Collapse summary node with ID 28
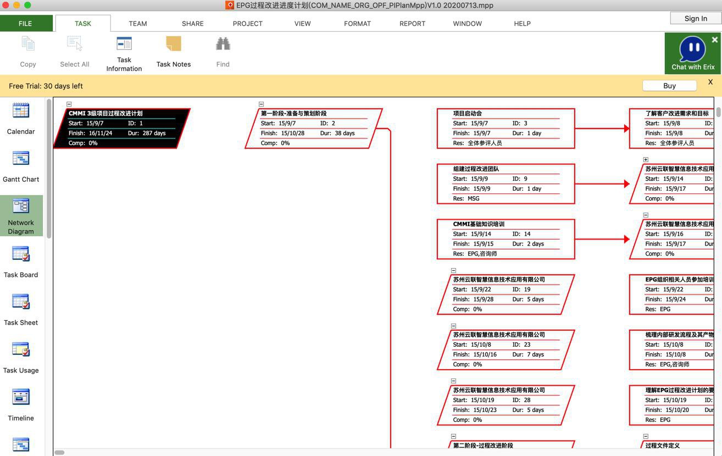Image resolution: width=722 pixels, height=456 pixels. click(454, 381)
